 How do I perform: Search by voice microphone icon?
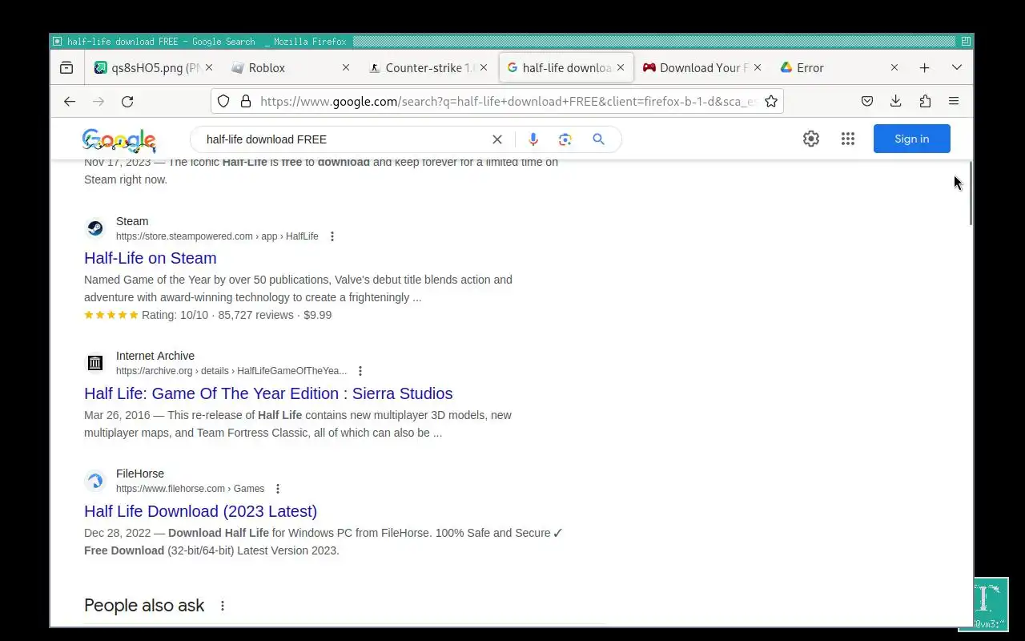[533, 139]
